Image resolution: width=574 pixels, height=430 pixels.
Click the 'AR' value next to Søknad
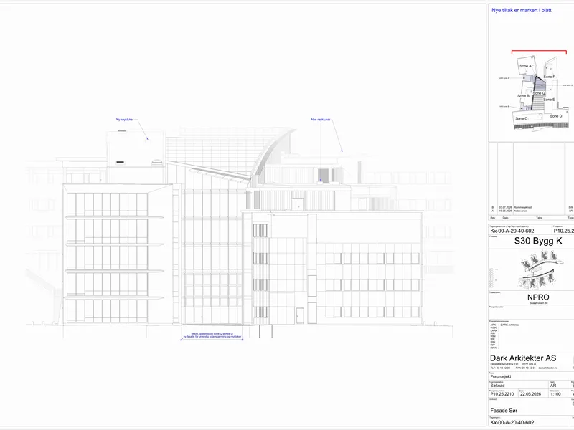point(553,386)
